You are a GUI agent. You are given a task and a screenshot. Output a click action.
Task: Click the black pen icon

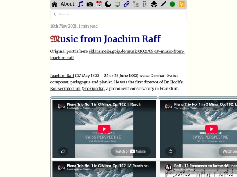(163, 4)
